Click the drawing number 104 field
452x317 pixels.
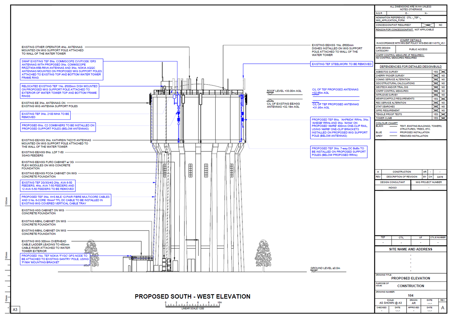click(410, 295)
